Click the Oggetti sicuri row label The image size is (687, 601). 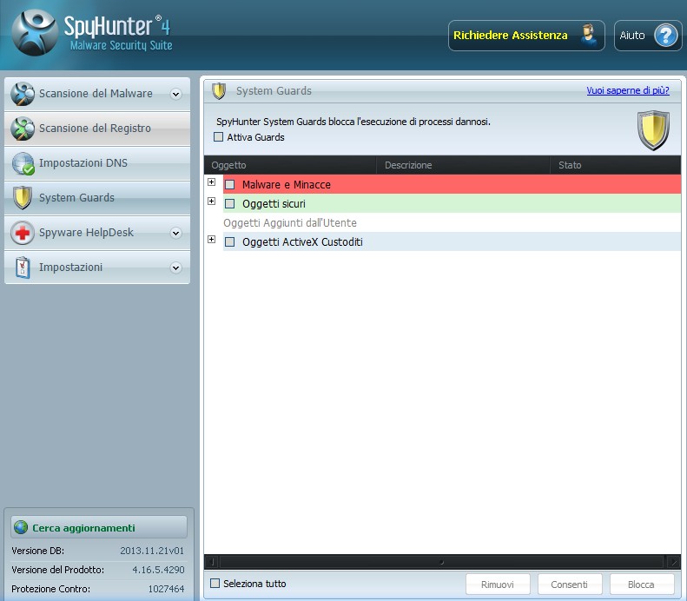coord(274,204)
